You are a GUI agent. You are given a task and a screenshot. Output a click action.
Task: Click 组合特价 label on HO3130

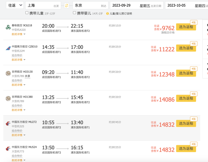(x=17, y=80)
